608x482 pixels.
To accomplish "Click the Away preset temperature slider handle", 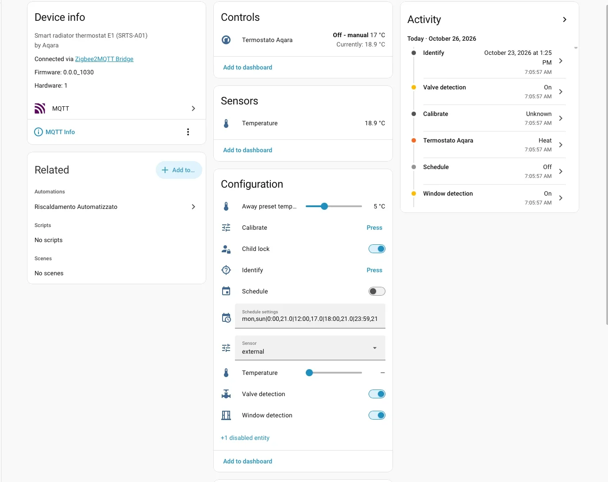I will [324, 206].
